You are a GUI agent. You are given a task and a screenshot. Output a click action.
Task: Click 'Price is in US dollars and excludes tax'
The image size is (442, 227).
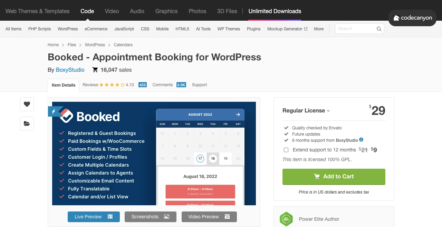pyautogui.click(x=334, y=192)
